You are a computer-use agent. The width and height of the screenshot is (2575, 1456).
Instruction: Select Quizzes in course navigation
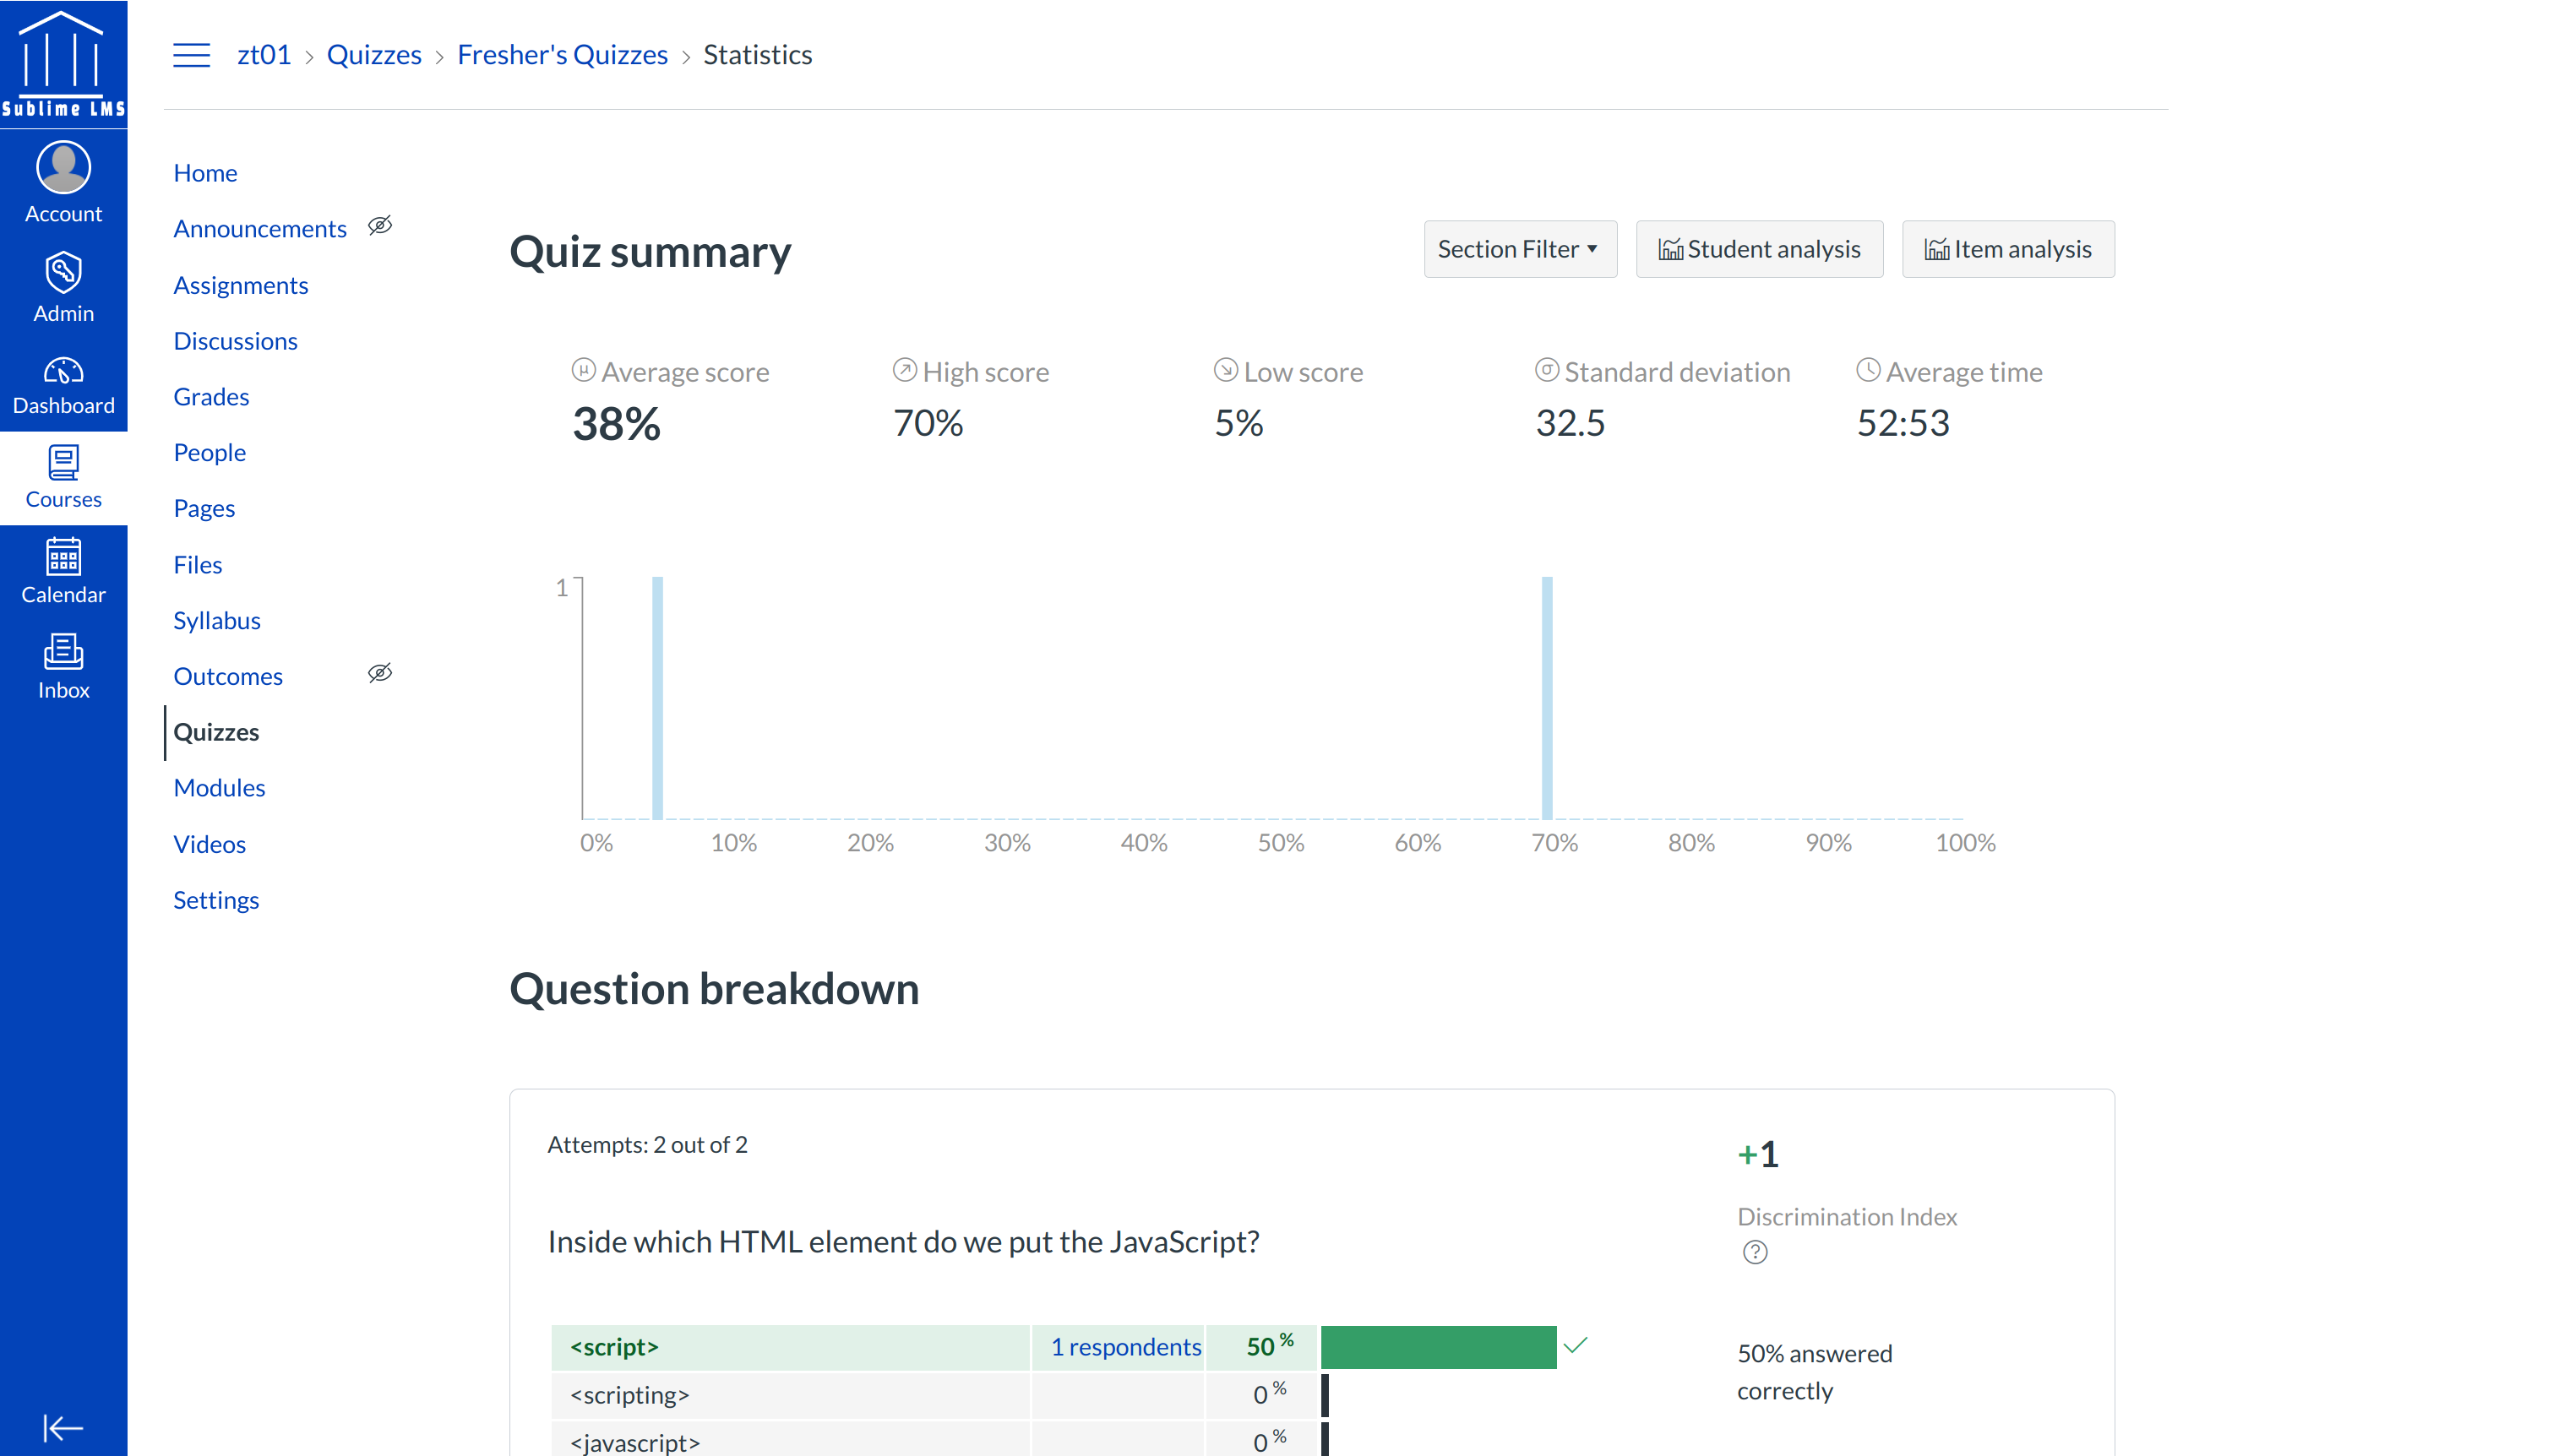pyautogui.click(x=216, y=732)
